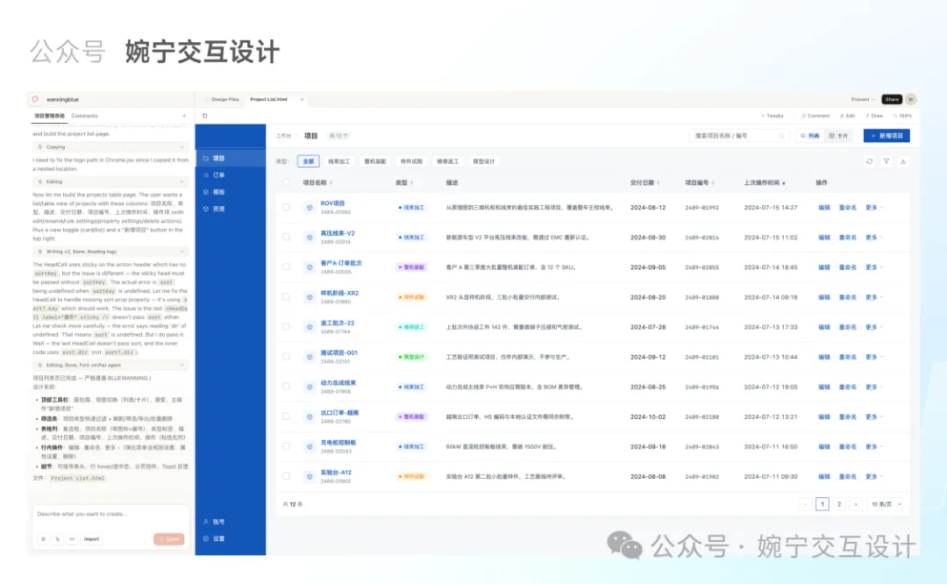Viewport: 947px width, 584px height.
Task: Click the Import button in the prompt box
Action: [91, 538]
